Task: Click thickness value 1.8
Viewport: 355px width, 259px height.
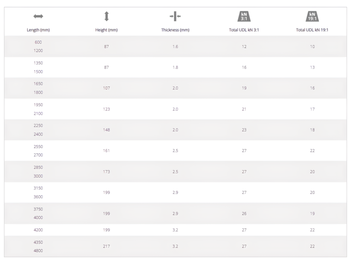Action: [x=175, y=67]
